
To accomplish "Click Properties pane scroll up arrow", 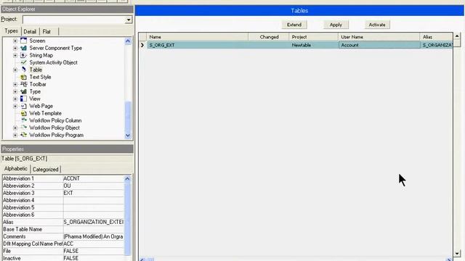I will click(128, 178).
